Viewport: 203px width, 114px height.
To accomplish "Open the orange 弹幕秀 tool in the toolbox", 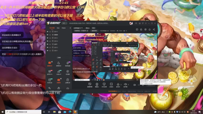I will (x=59, y=81).
